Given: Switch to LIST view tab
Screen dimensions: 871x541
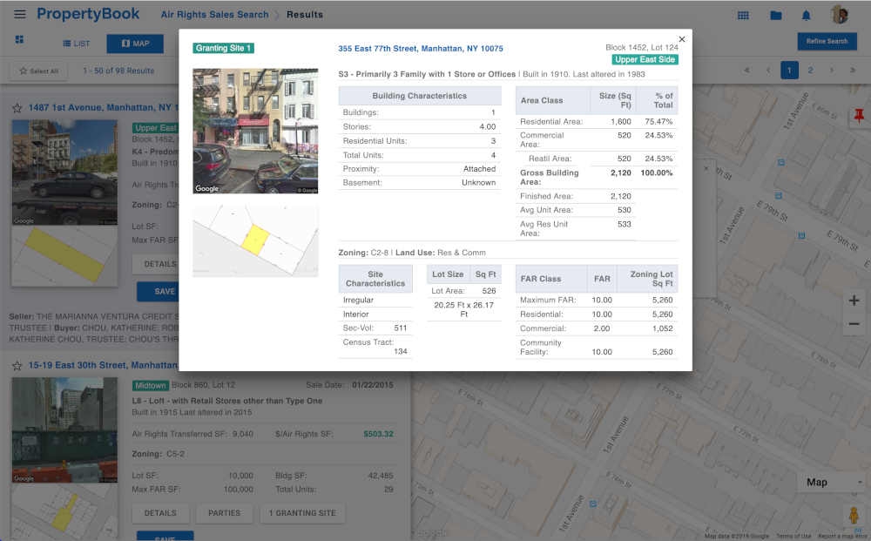Looking at the screenshot, I should (x=76, y=44).
